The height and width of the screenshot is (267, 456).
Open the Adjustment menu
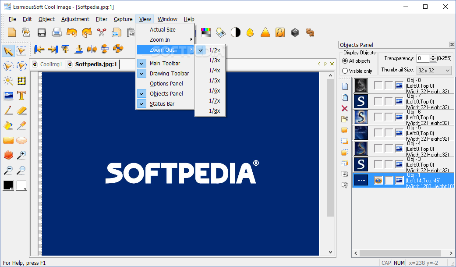coord(75,19)
